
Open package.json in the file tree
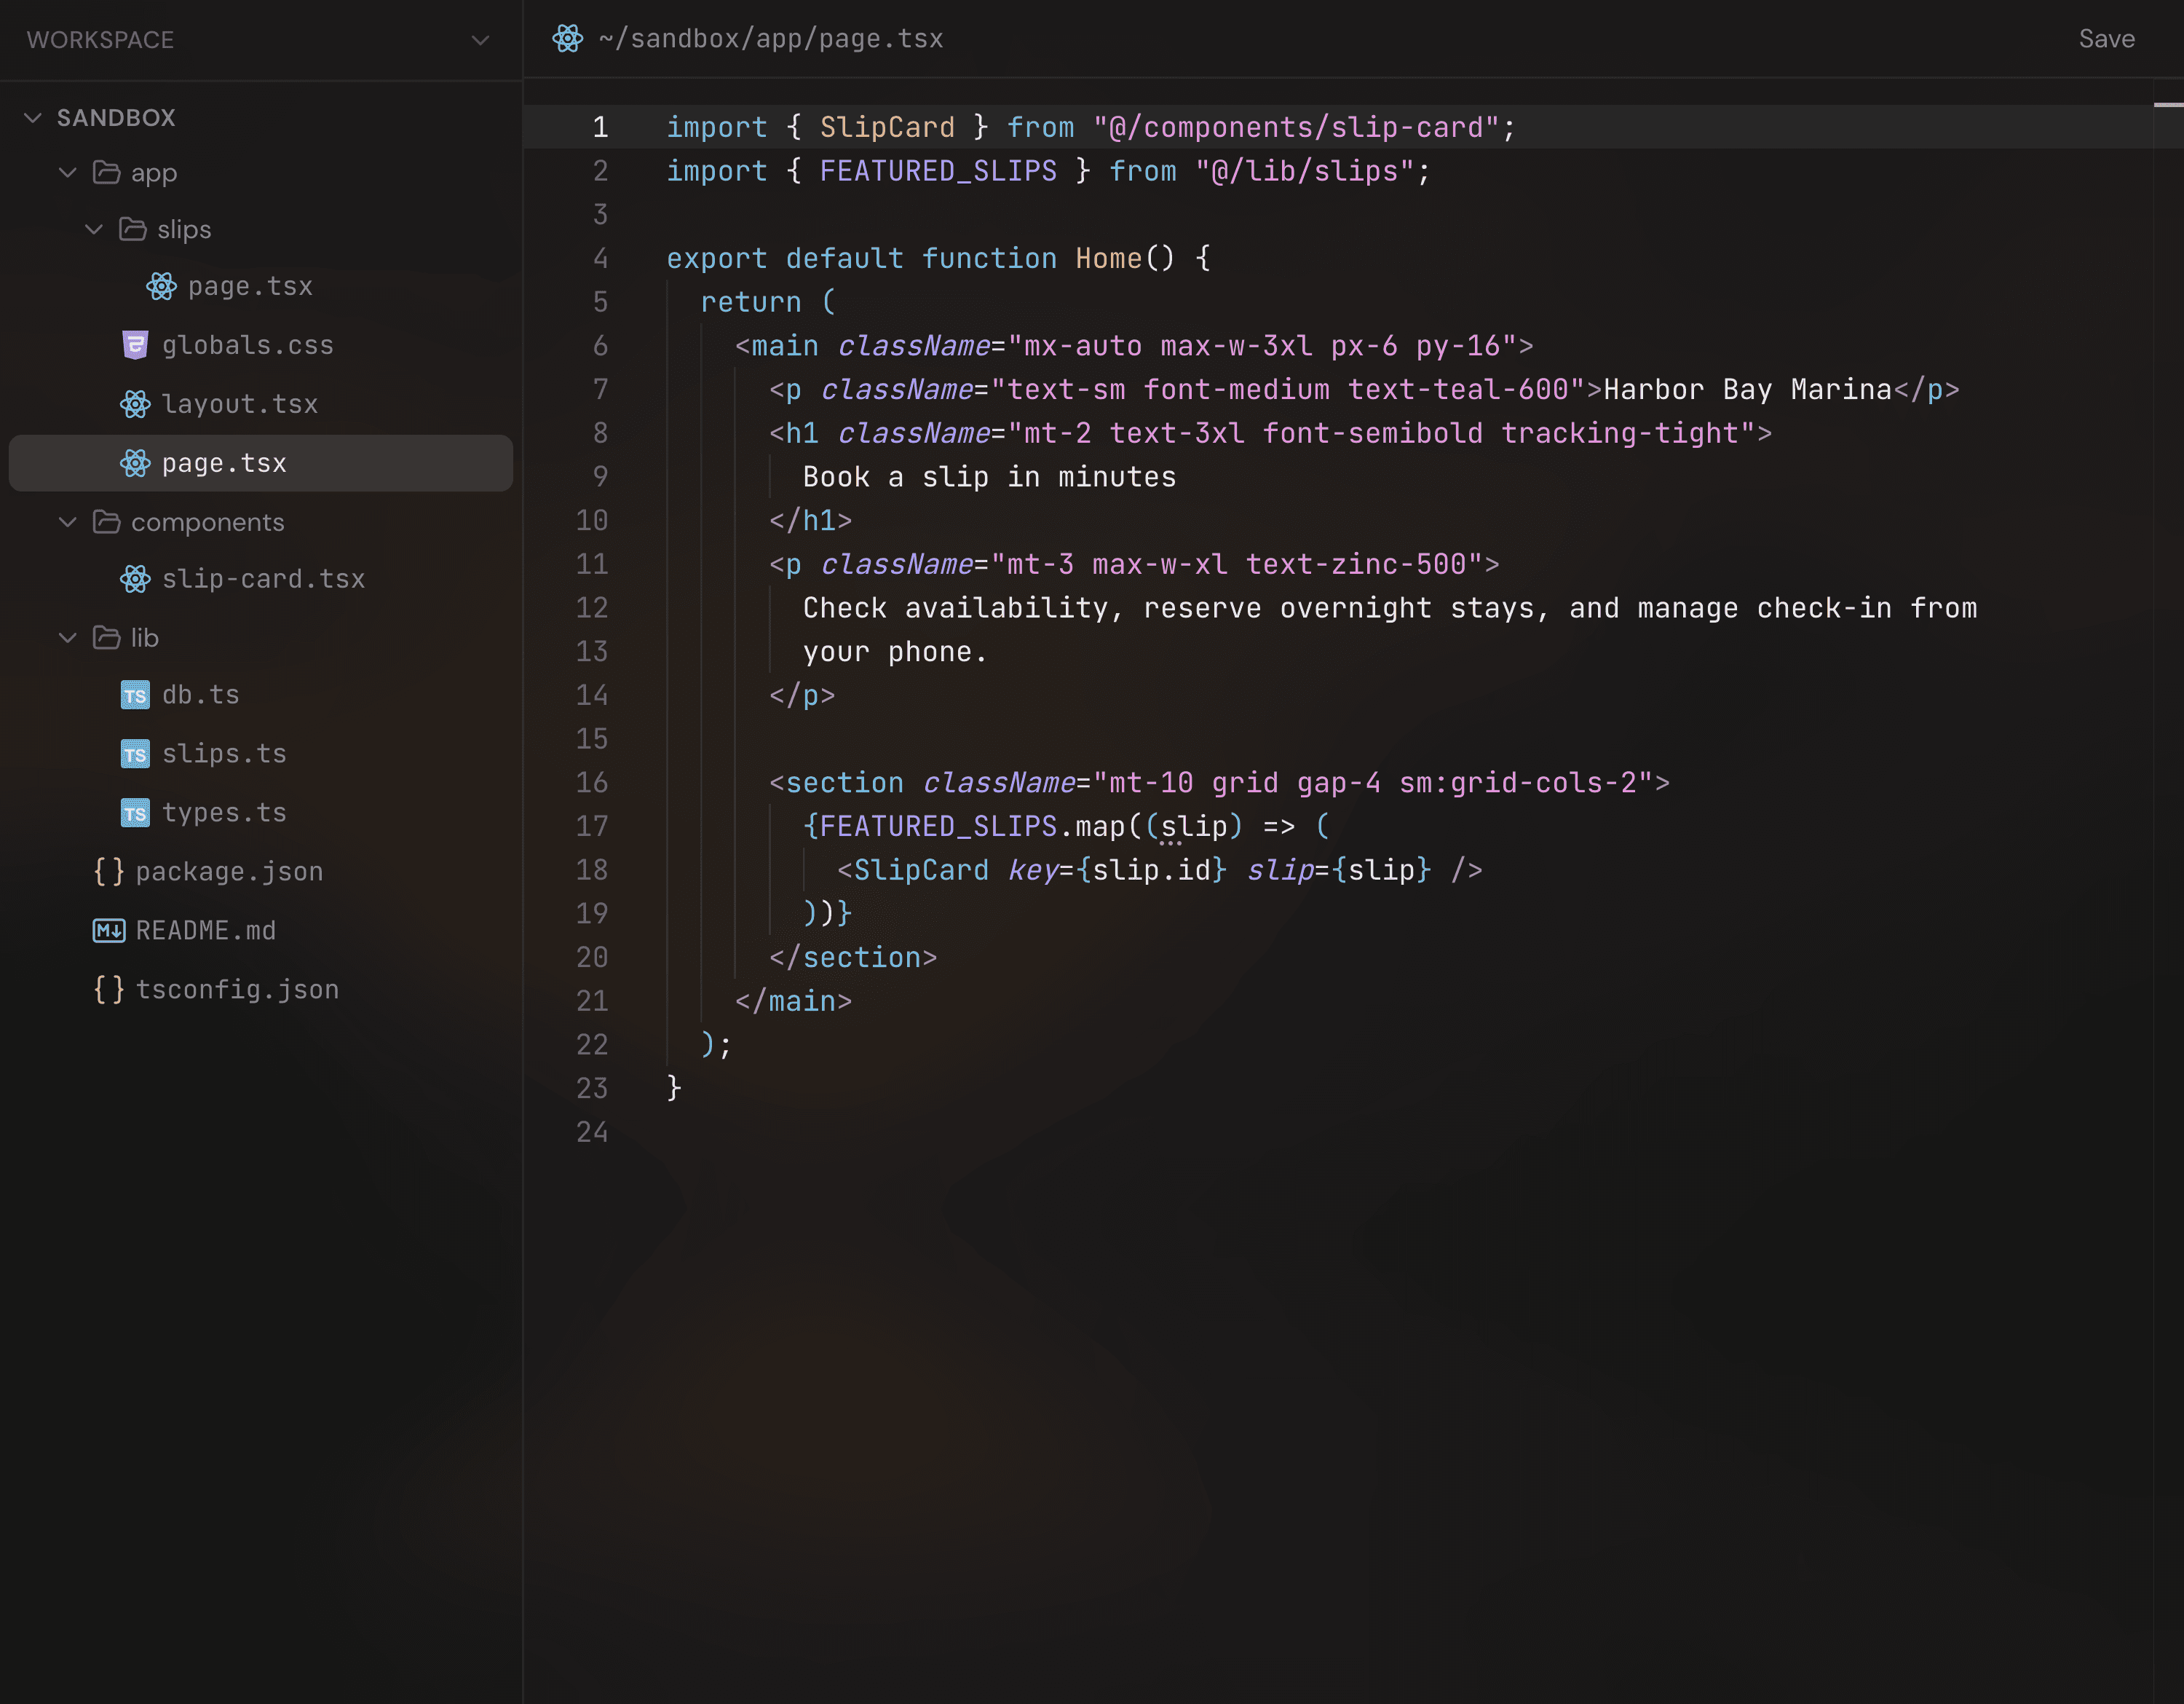[x=261, y=872]
